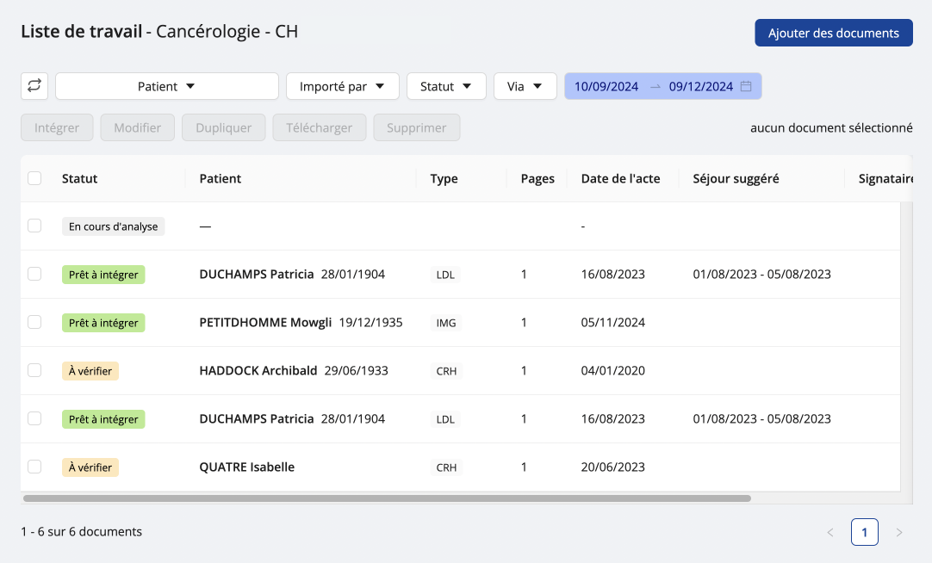Viewport: 932px width, 563px height.
Task: Click act date 20/06/2023
Action: click(x=612, y=467)
